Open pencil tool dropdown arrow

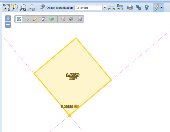tap(162, 7)
